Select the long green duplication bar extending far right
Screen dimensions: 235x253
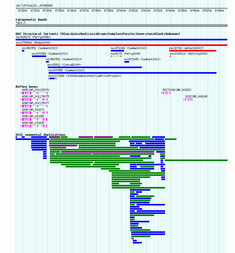click(x=196, y=160)
